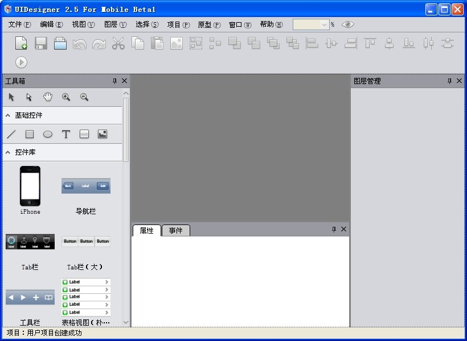467x341 pixels.
Task: Toggle the eye preview icon
Action: coord(347,24)
